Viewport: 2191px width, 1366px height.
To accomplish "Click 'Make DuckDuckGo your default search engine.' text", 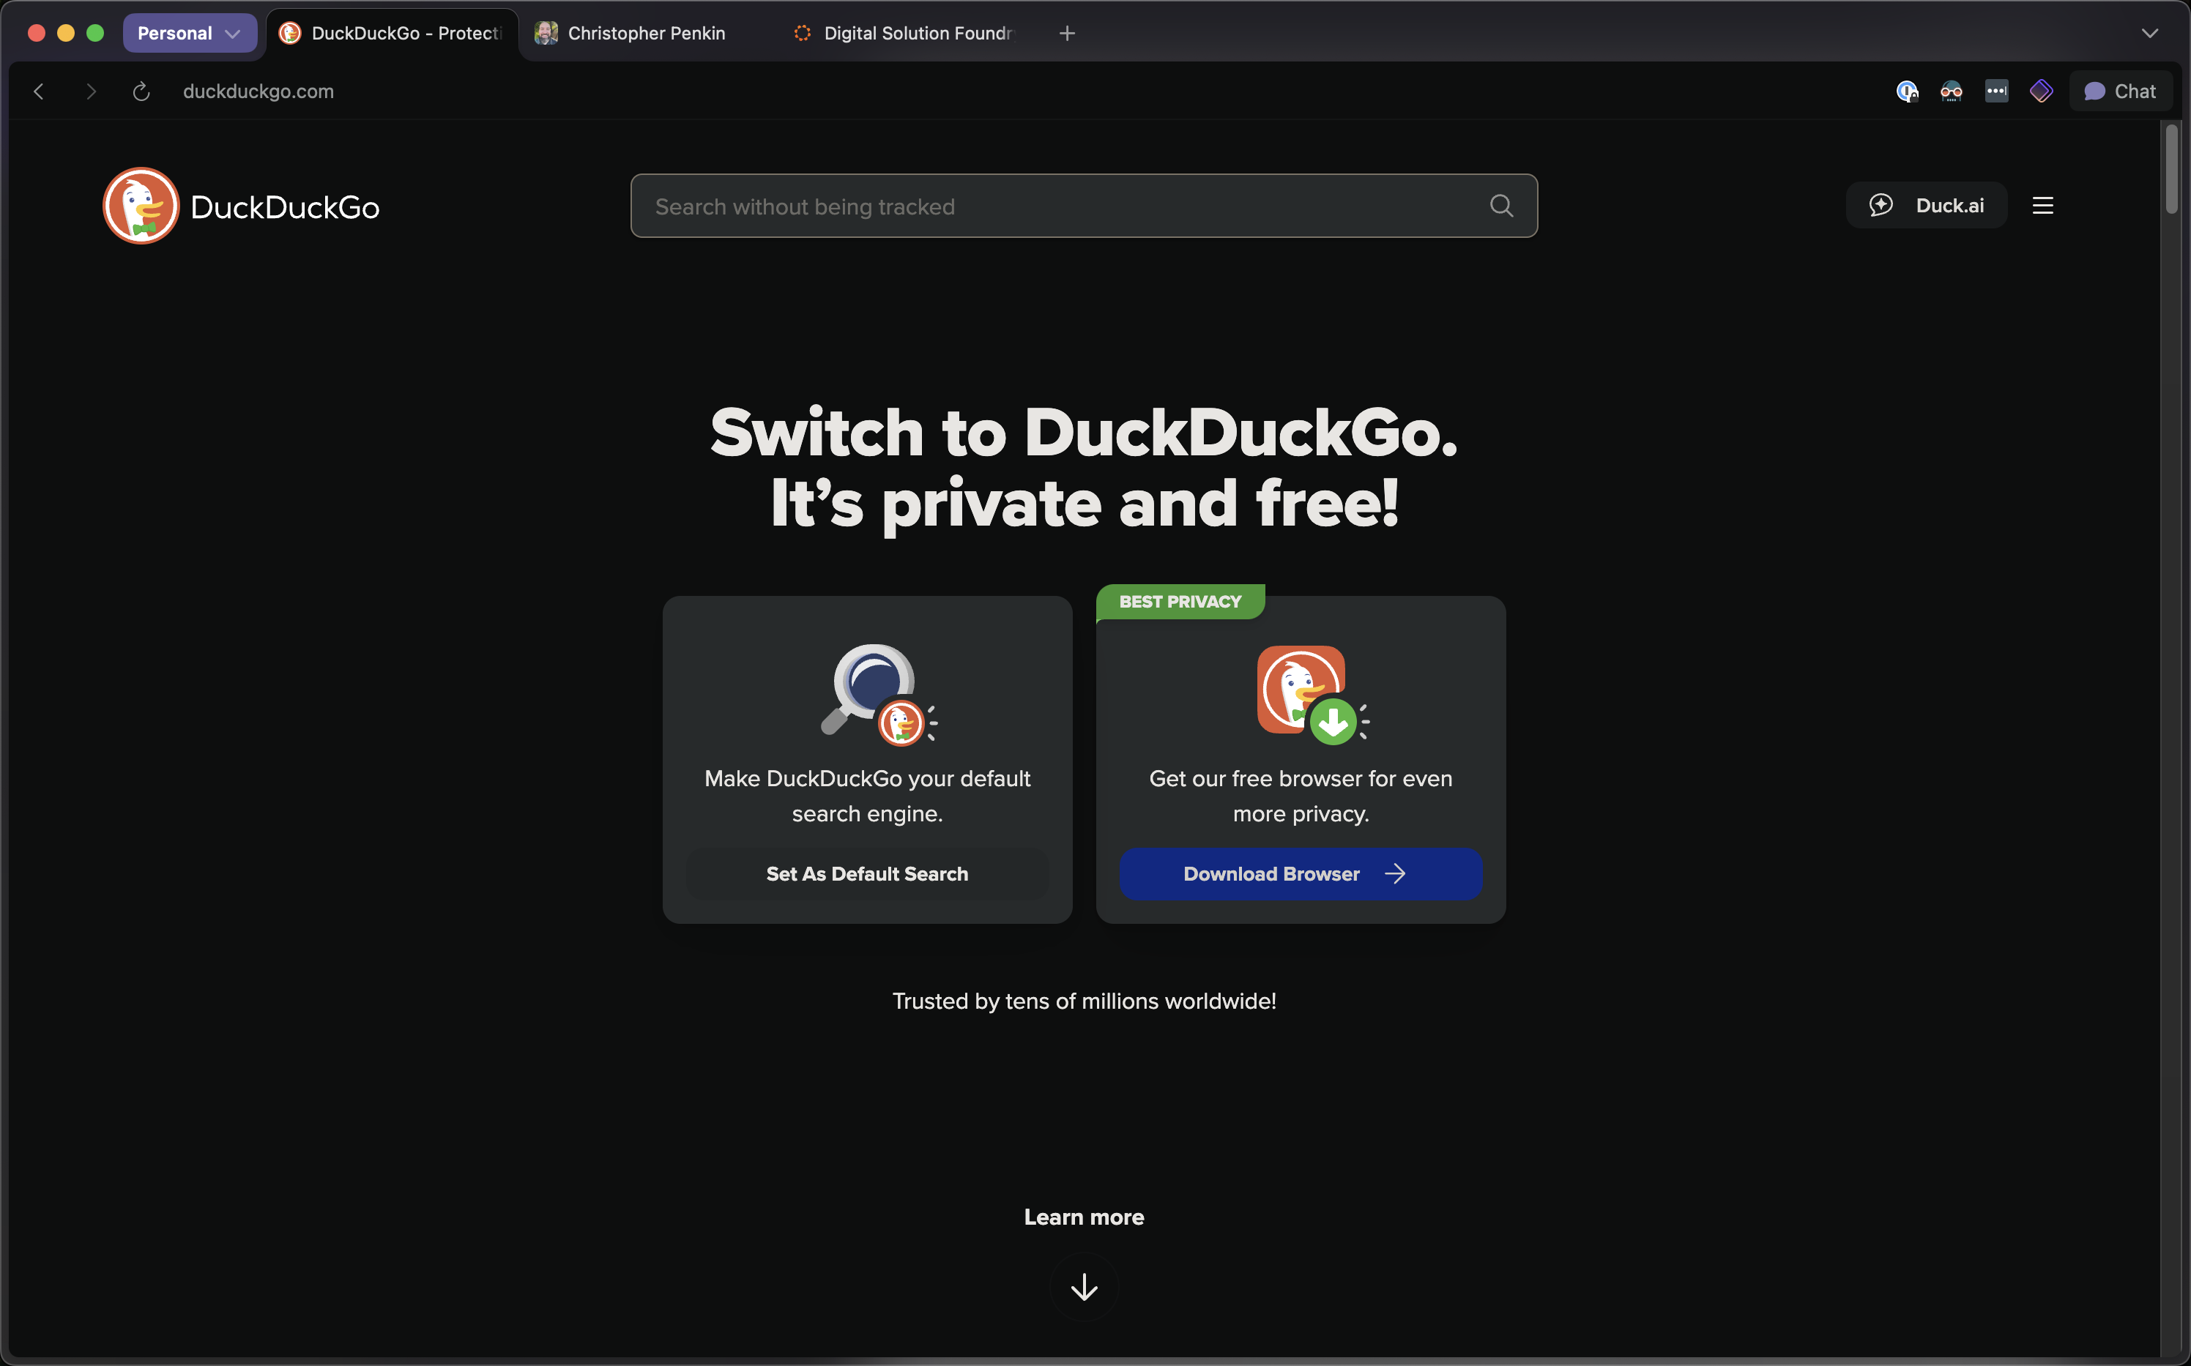I will pos(866,796).
